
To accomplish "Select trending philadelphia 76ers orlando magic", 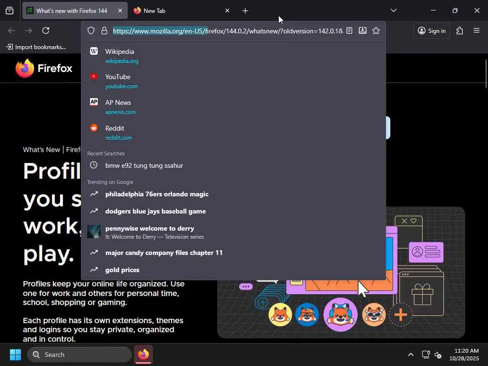I will (x=234, y=194).
